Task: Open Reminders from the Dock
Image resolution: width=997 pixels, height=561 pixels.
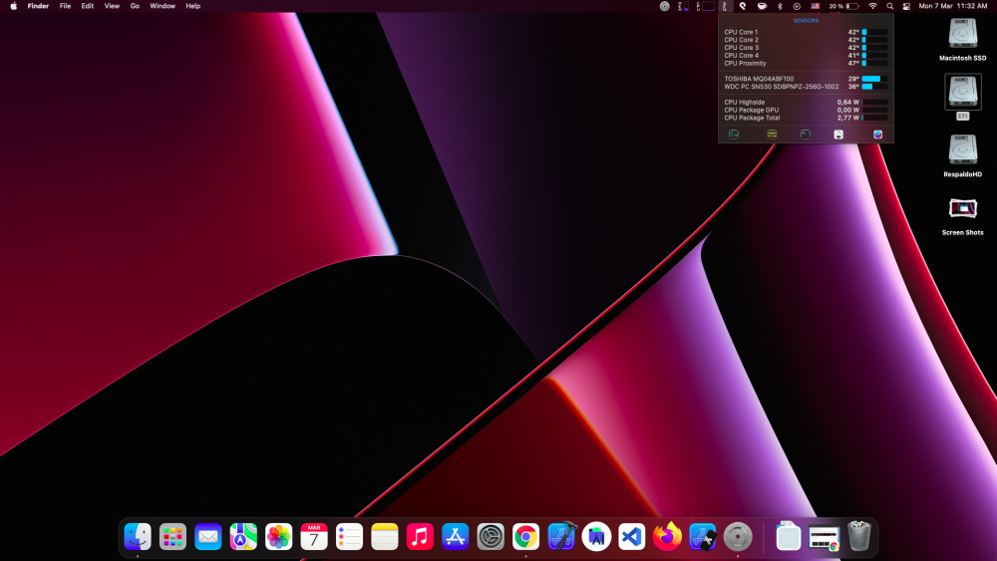Action: (349, 537)
